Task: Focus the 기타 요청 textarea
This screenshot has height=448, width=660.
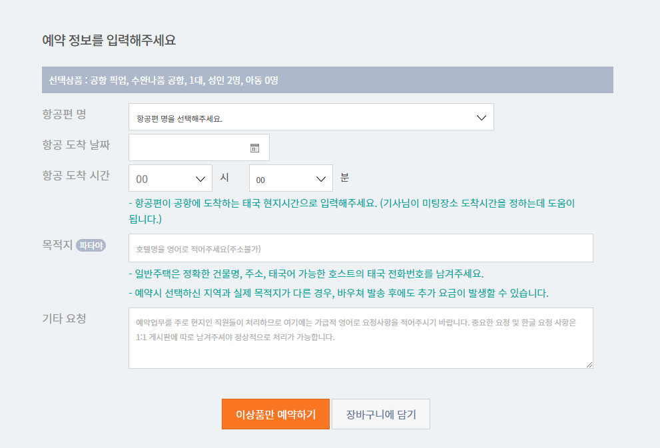Action: (x=361, y=338)
